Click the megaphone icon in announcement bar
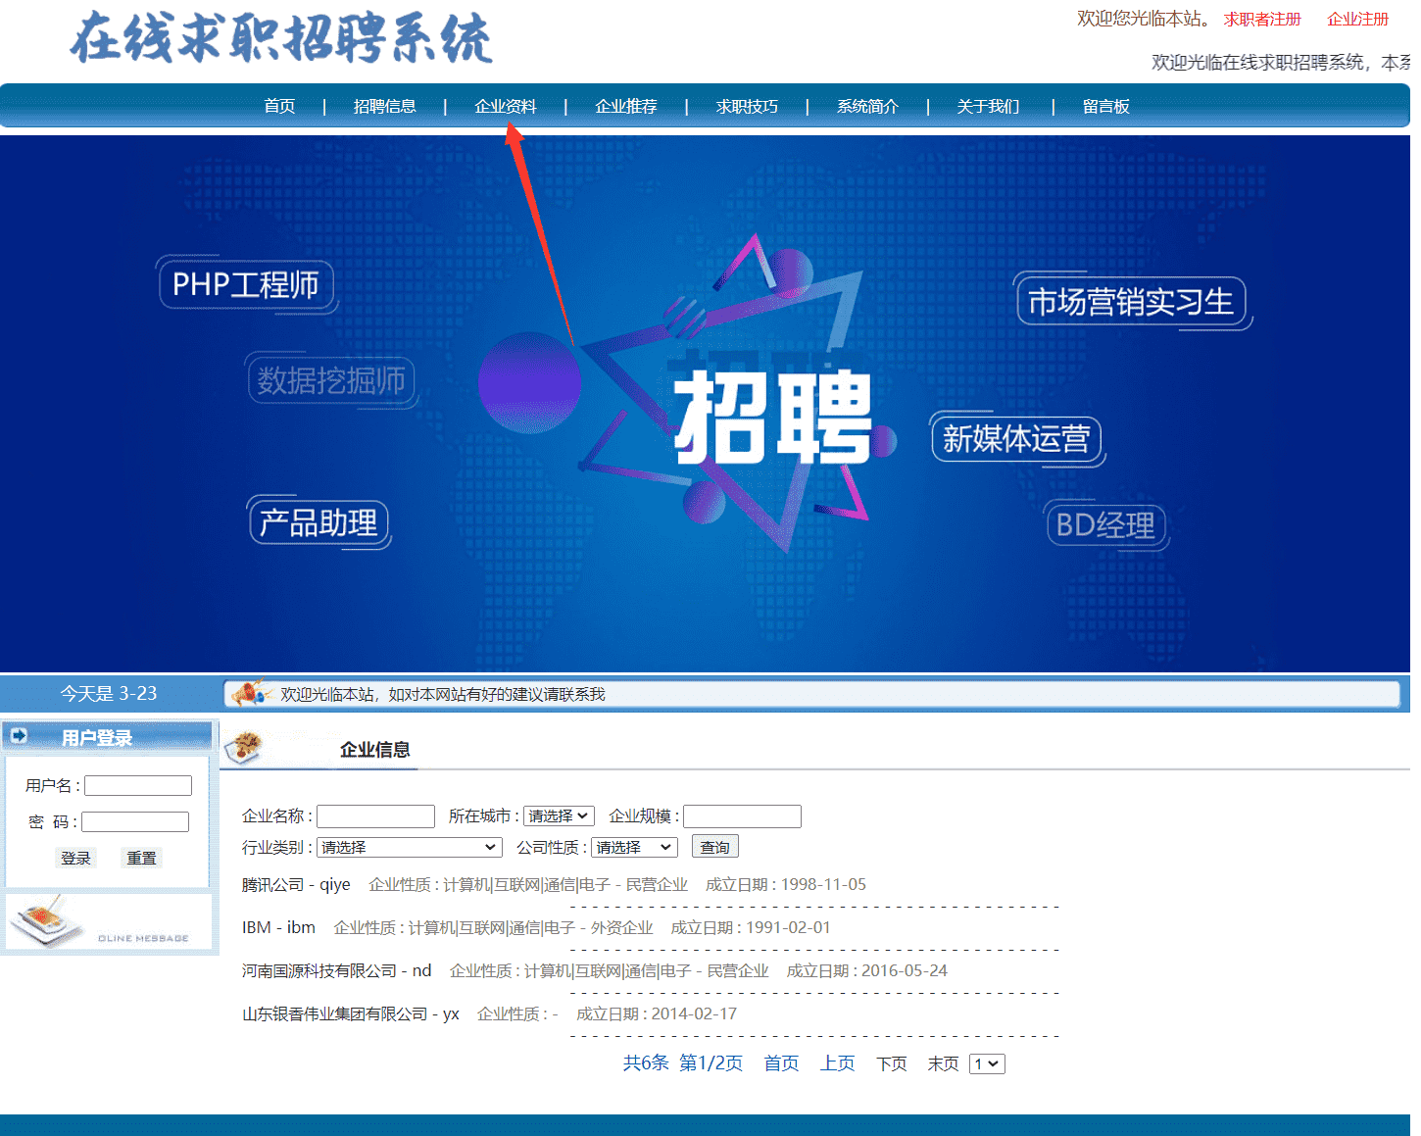This screenshot has height=1136, width=1421. (250, 693)
